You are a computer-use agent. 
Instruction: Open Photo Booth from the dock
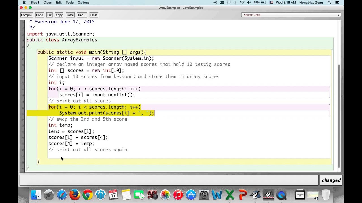coord(152,195)
